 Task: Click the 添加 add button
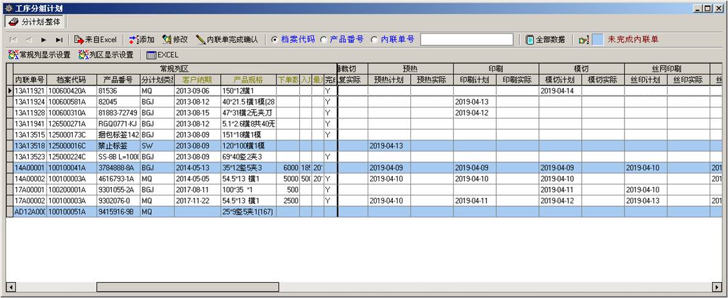[141, 40]
